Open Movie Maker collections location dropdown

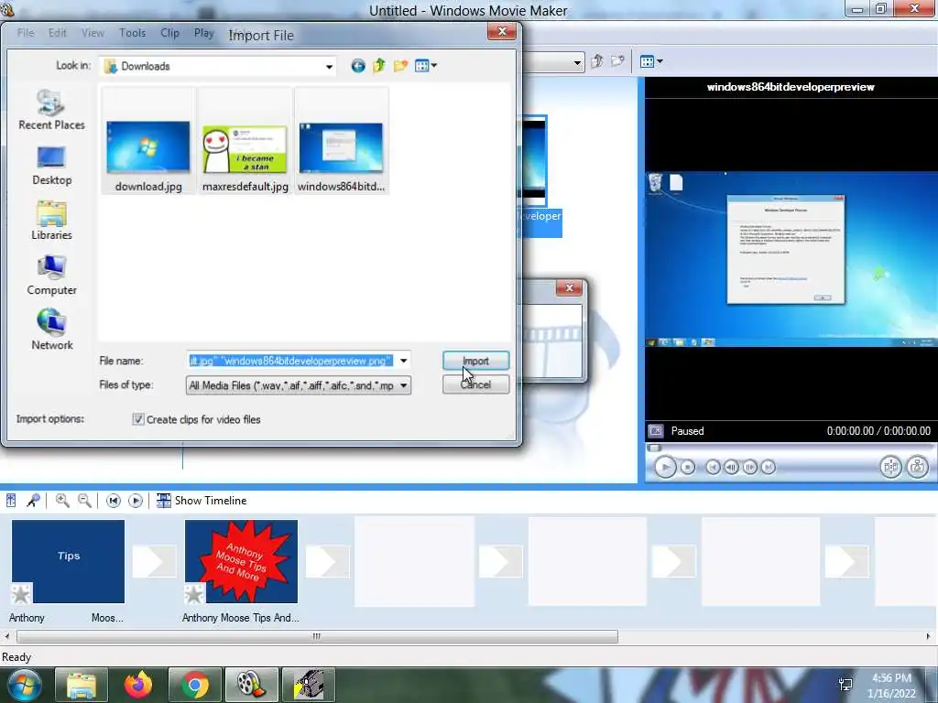tap(577, 61)
